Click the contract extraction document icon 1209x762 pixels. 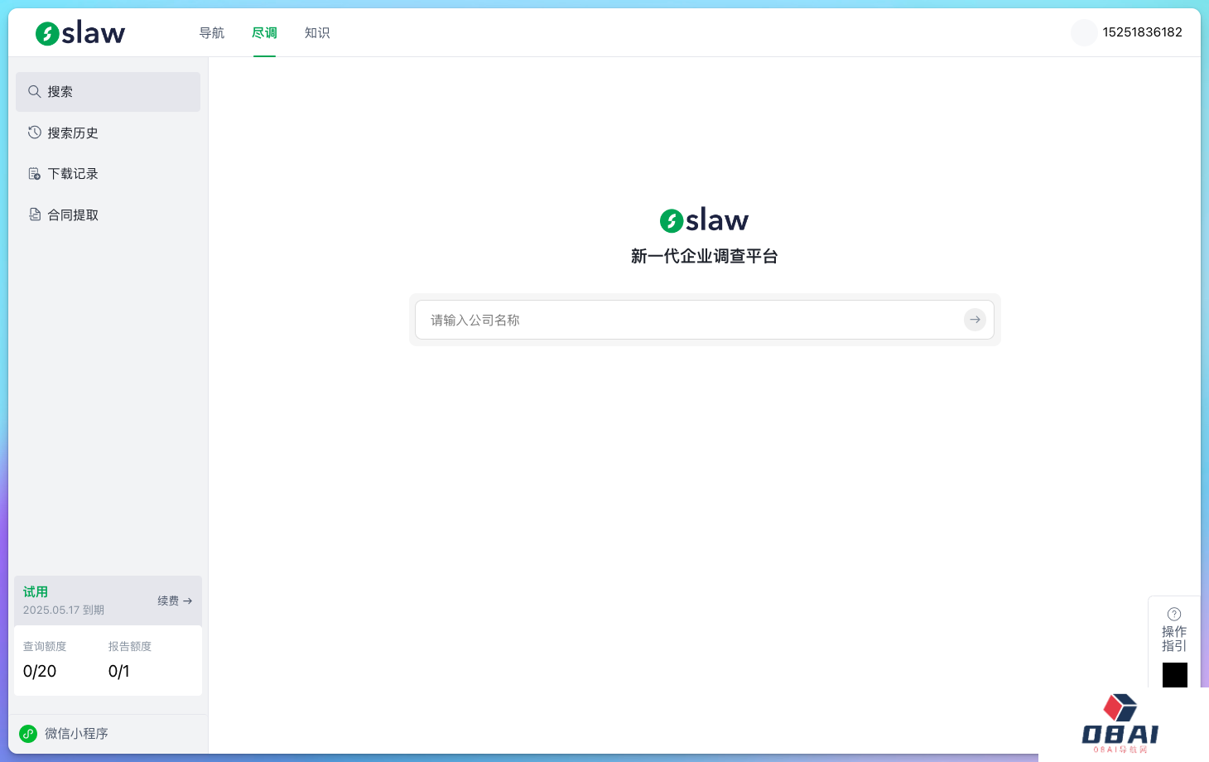click(x=35, y=215)
